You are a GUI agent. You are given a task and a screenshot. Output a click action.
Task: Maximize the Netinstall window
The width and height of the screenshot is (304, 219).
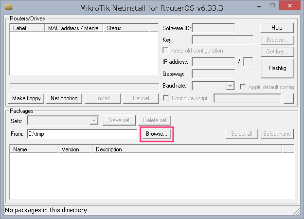272,6
